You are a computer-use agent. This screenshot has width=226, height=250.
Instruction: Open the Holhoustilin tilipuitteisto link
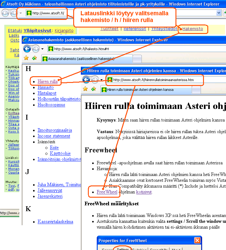59,99
